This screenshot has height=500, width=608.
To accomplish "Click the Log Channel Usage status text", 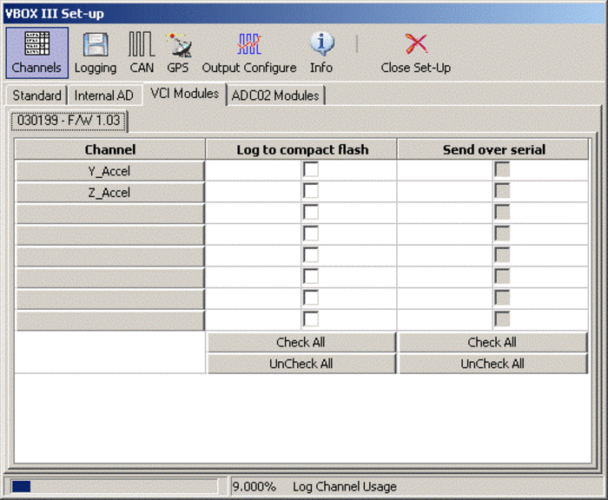I will pyautogui.click(x=345, y=486).
